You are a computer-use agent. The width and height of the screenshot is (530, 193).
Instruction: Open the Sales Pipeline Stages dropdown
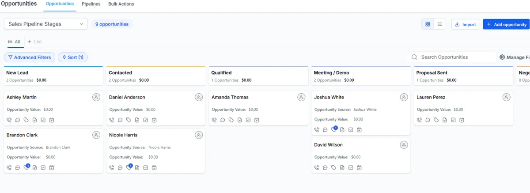click(46, 24)
